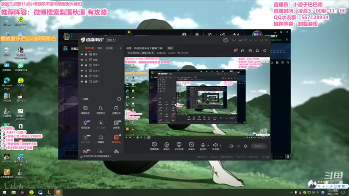The image size is (349, 196).
Task: Open the 弹幕助手 tool in the toolbox
Action: [85, 110]
